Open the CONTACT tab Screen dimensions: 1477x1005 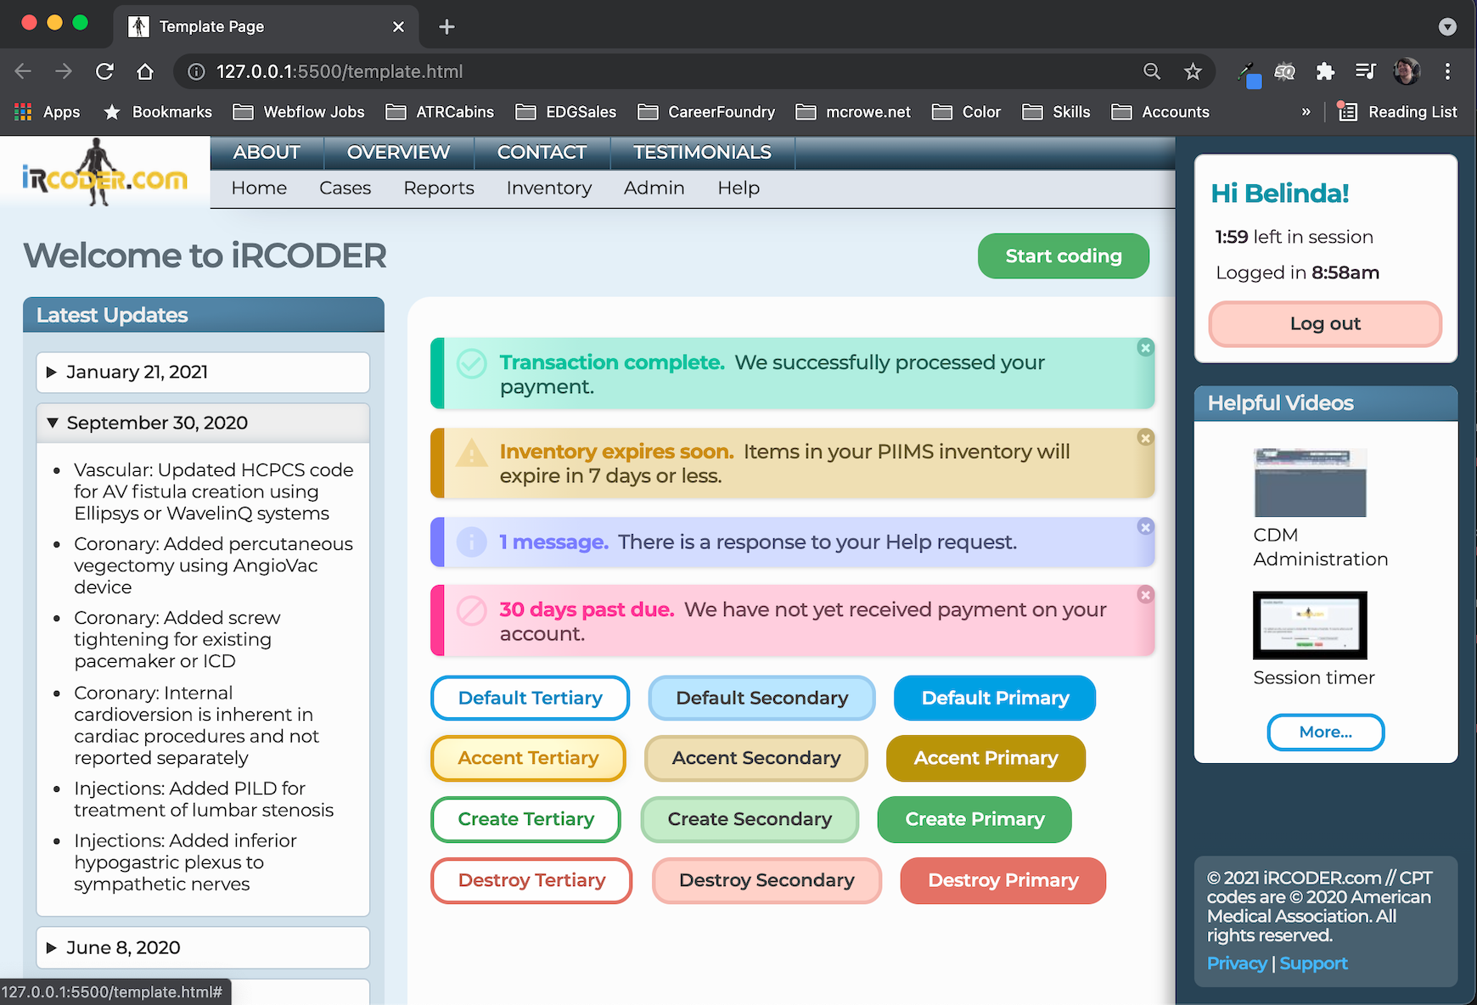click(x=542, y=153)
